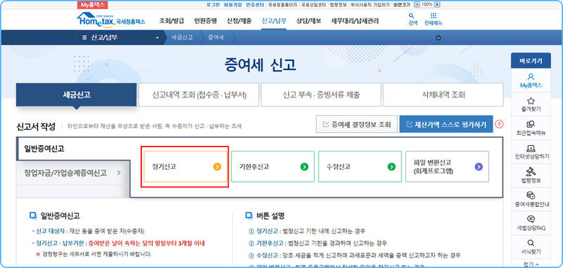563x268 pixels.
Task: Click the 바로가기 sidebar header
Action: pos(531,60)
